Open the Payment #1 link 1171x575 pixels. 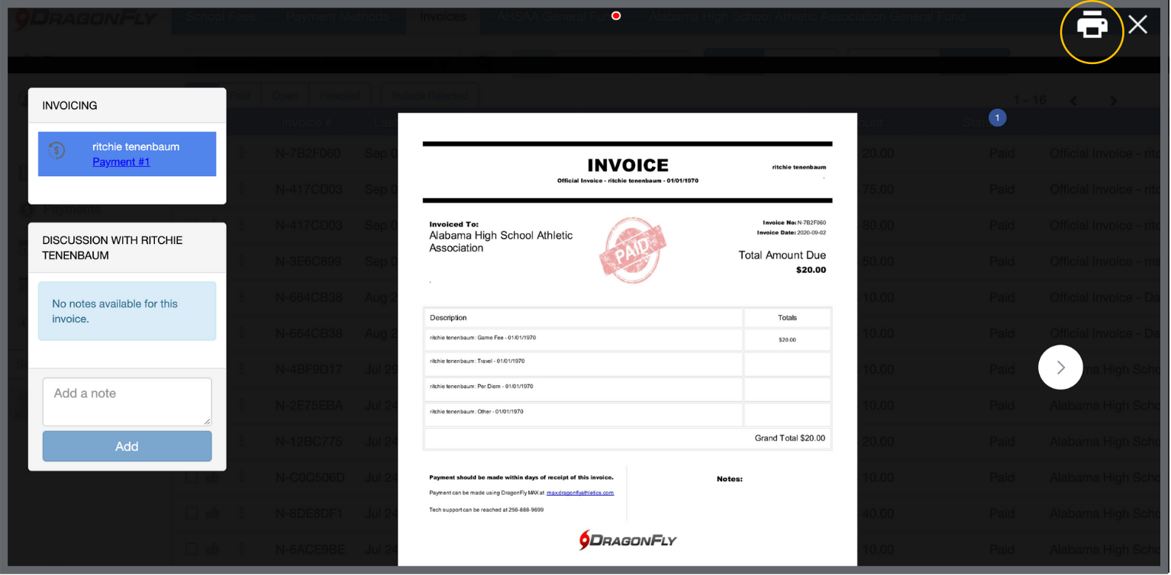[x=121, y=162]
